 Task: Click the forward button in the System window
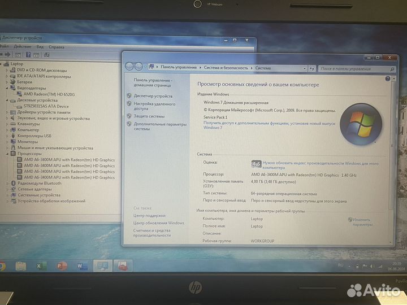click(138, 67)
